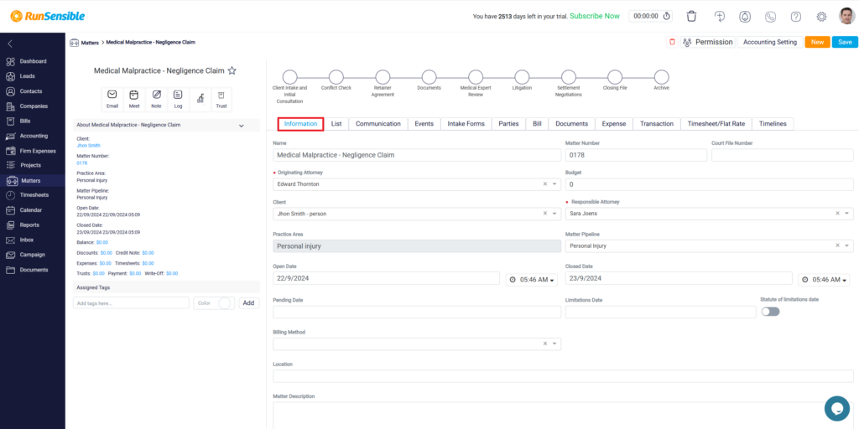Image resolution: width=859 pixels, height=429 pixels.
Task: Toggle Statute of limitations date switch
Action: pos(770,312)
